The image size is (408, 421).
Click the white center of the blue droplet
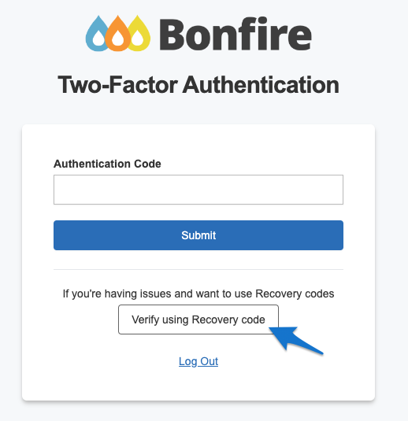point(98,39)
